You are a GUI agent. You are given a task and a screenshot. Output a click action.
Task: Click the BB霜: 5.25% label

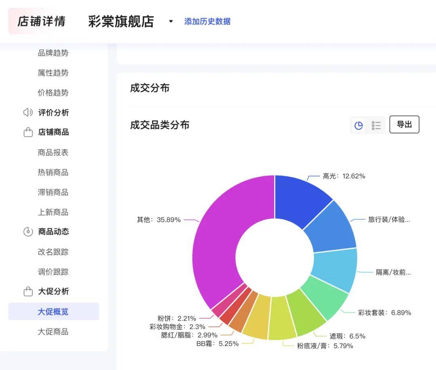tap(218, 344)
